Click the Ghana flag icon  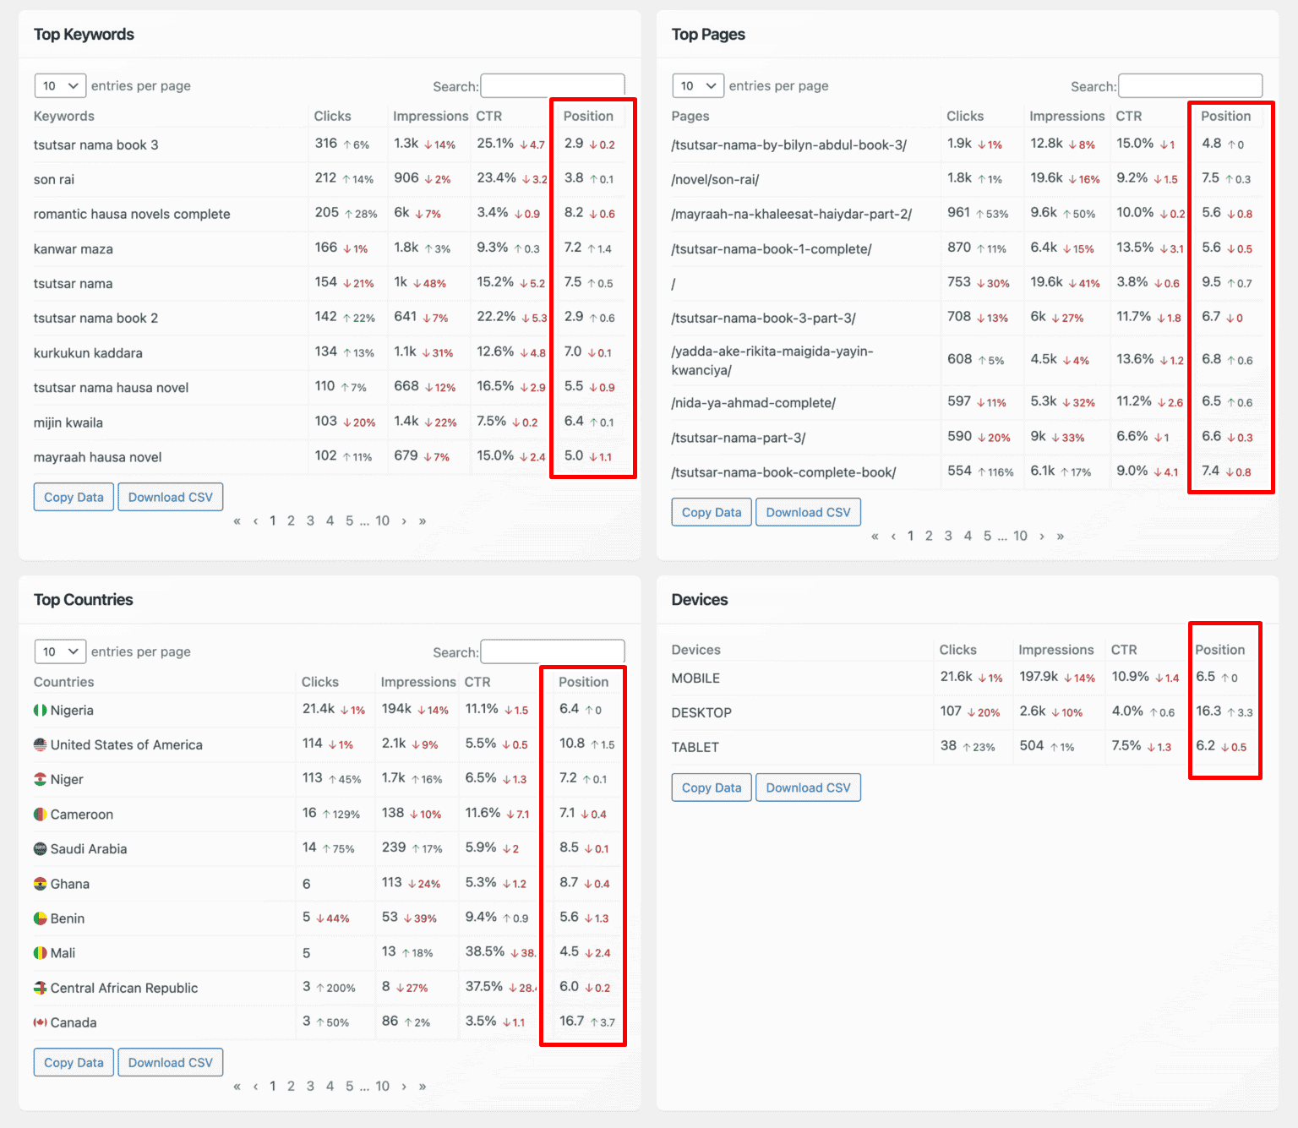tap(40, 884)
